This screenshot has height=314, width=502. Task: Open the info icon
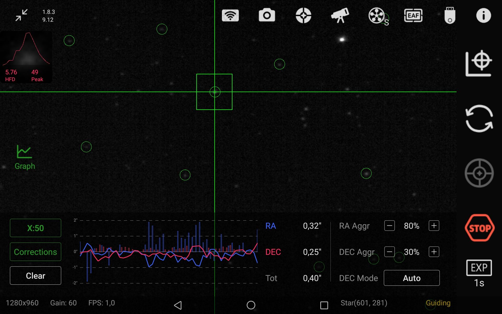[483, 15]
